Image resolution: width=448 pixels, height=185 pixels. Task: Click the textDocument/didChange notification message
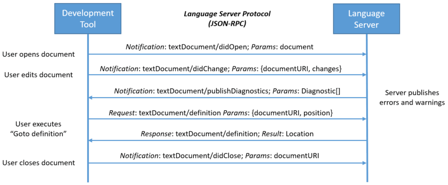click(x=221, y=68)
